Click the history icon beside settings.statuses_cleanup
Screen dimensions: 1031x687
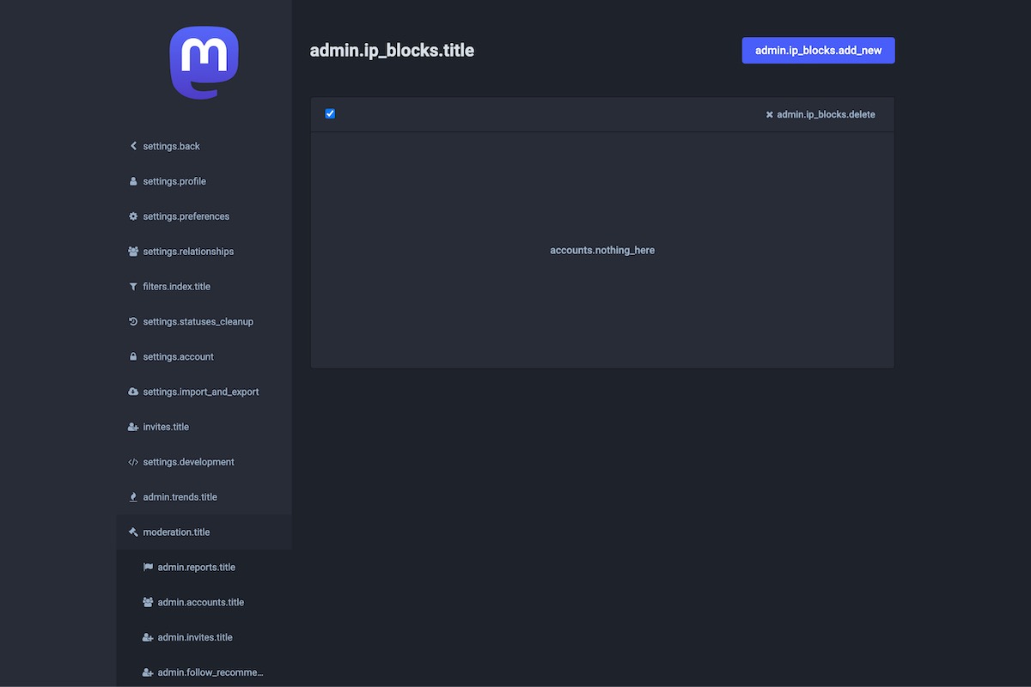click(x=133, y=322)
